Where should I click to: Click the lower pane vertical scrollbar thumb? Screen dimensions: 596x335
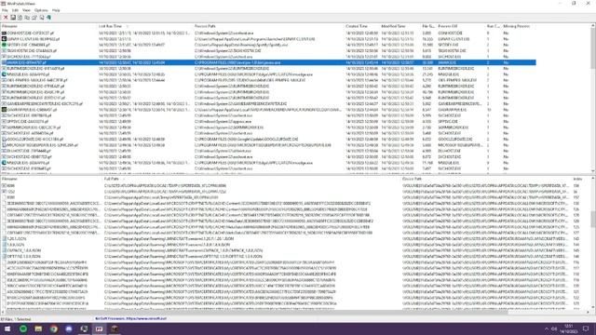click(592, 220)
